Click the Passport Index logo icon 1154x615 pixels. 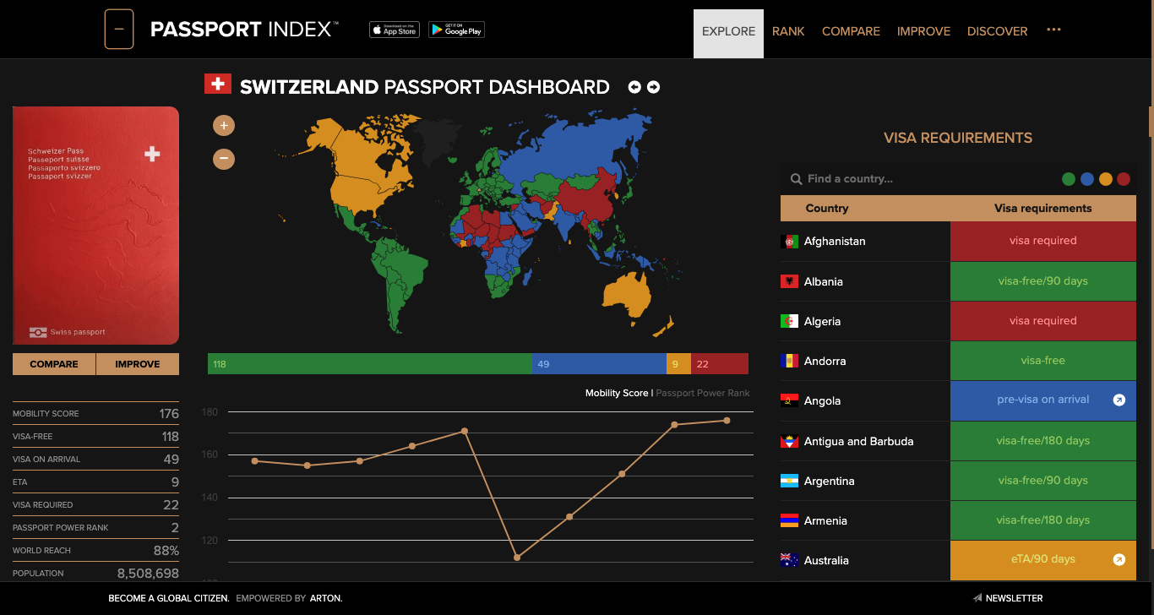click(119, 29)
